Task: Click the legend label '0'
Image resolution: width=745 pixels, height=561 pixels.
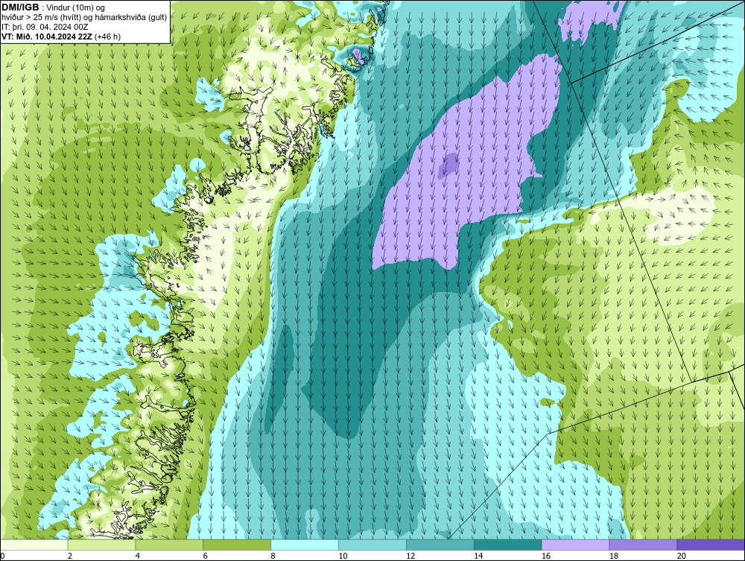Action: [x=3, y=556]
